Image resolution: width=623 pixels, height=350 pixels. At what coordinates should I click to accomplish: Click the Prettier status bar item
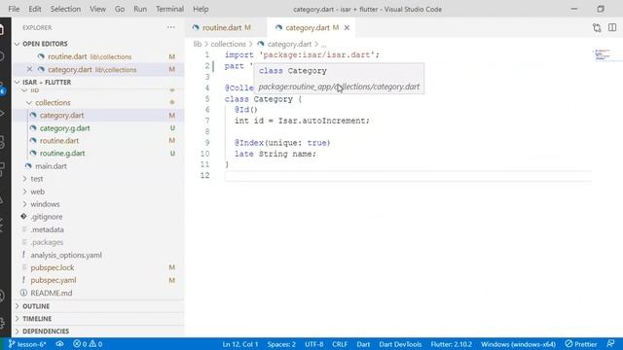point(581,344)
